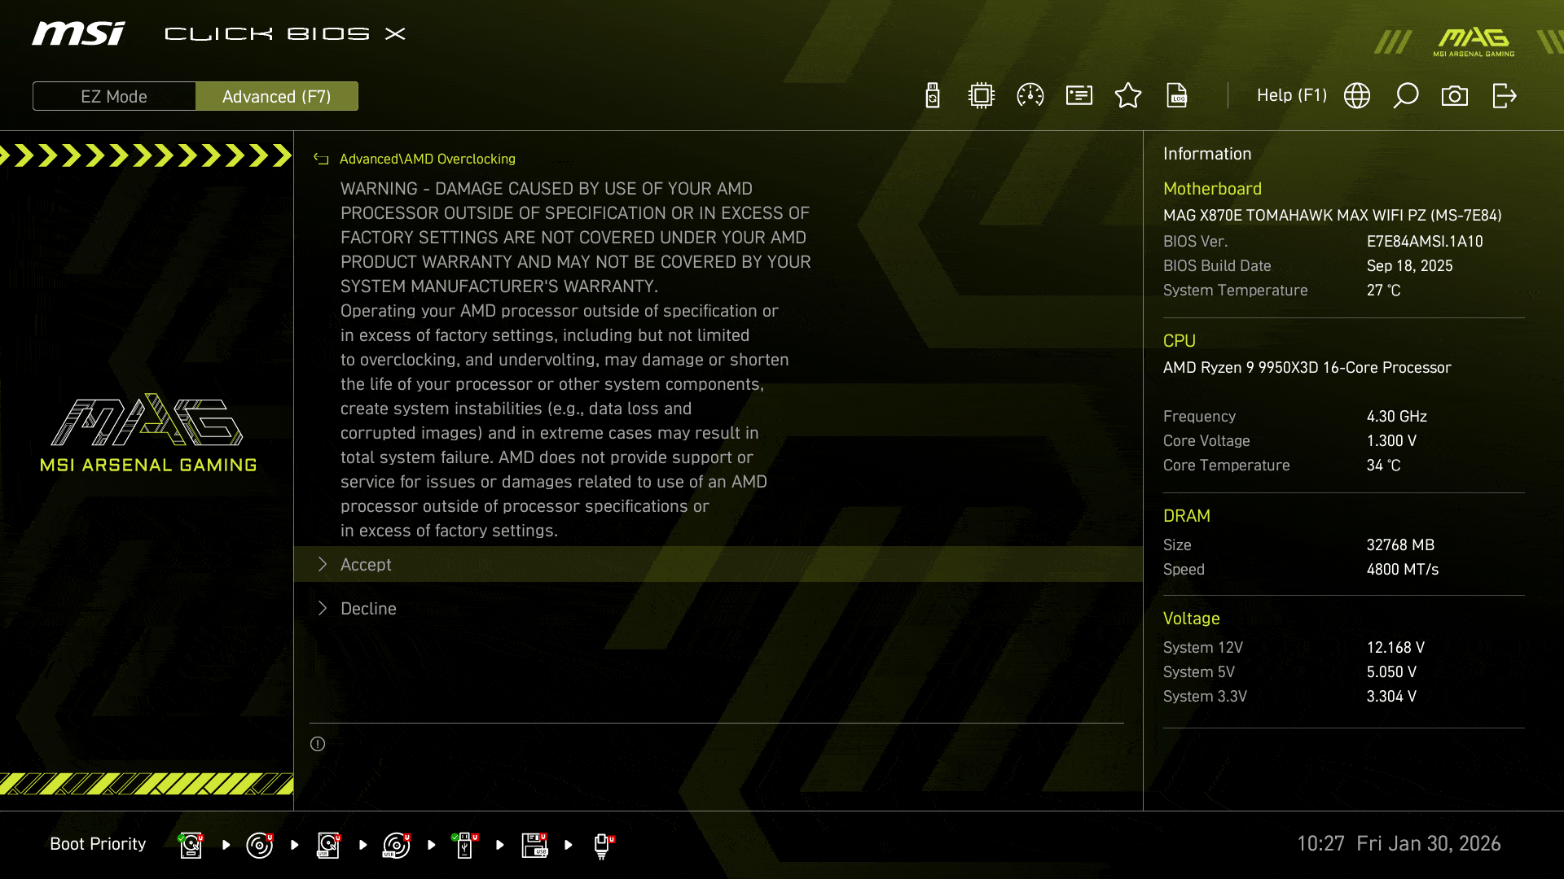
Task: Click the exit door arrow icon
Action: pyautogui.click(x=1504, y=96)
